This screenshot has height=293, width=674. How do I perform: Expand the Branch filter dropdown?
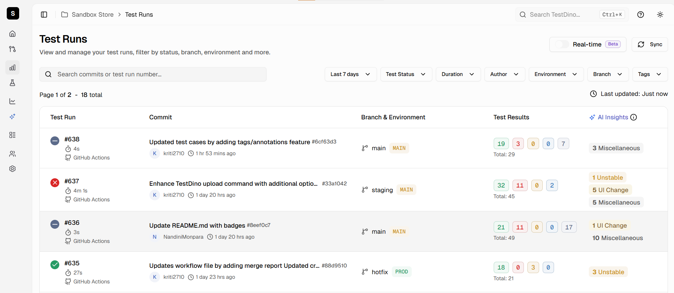pos(608,74)
